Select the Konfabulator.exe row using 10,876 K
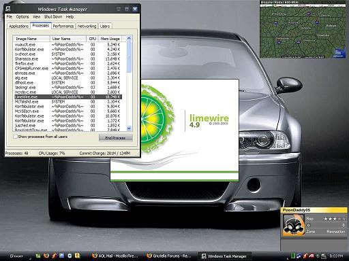The width and height of the screenshot is (349, 261). tap(67, 116)
